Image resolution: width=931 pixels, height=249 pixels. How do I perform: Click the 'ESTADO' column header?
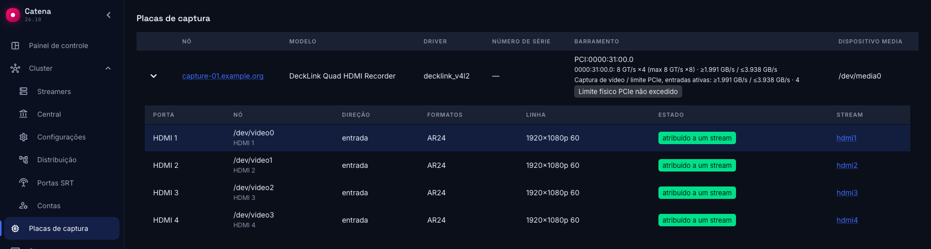[671, 115]
